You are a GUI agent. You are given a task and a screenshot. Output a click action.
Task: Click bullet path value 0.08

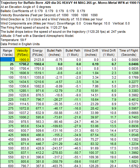(x=54, y=68)
